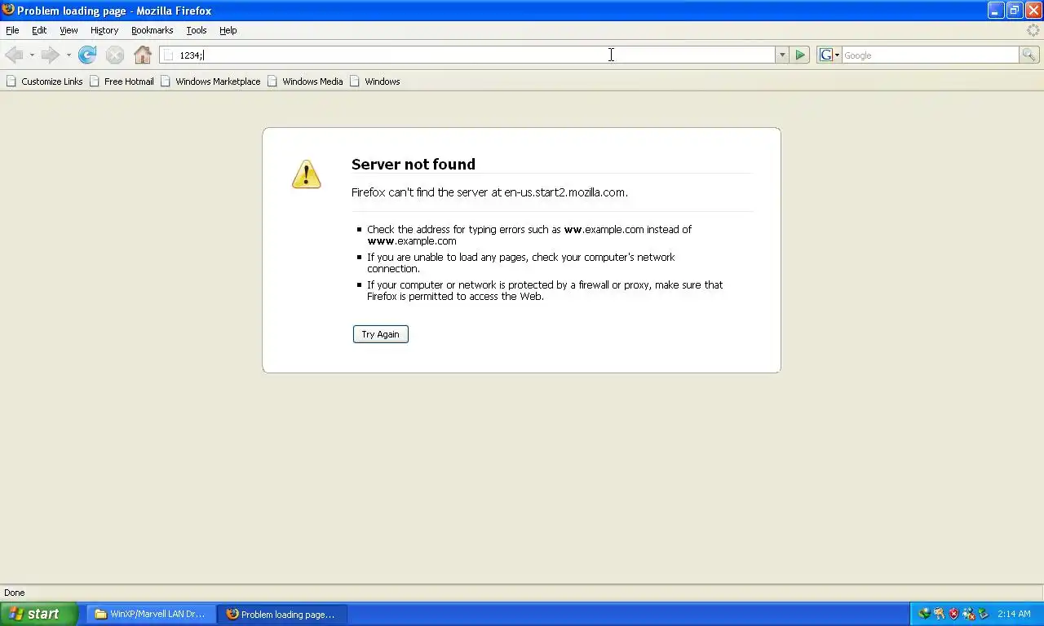This screenshot has width=1044, height=626.
Task: Open the Windows bookmark
Action: pos(374,82)
